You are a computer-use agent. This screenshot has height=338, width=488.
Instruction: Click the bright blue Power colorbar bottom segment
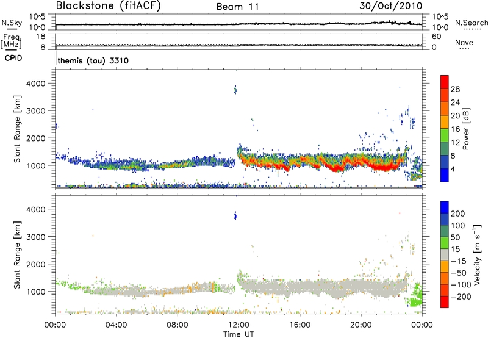pos(445,175)
